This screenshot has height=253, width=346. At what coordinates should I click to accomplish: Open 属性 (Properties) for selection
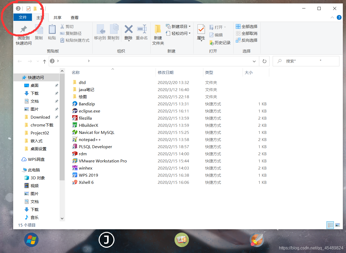(x=201, y=32)
